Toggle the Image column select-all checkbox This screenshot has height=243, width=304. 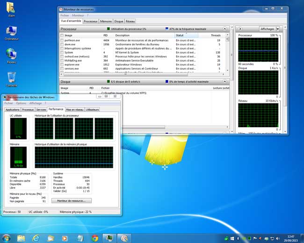(x=62, y=35)
